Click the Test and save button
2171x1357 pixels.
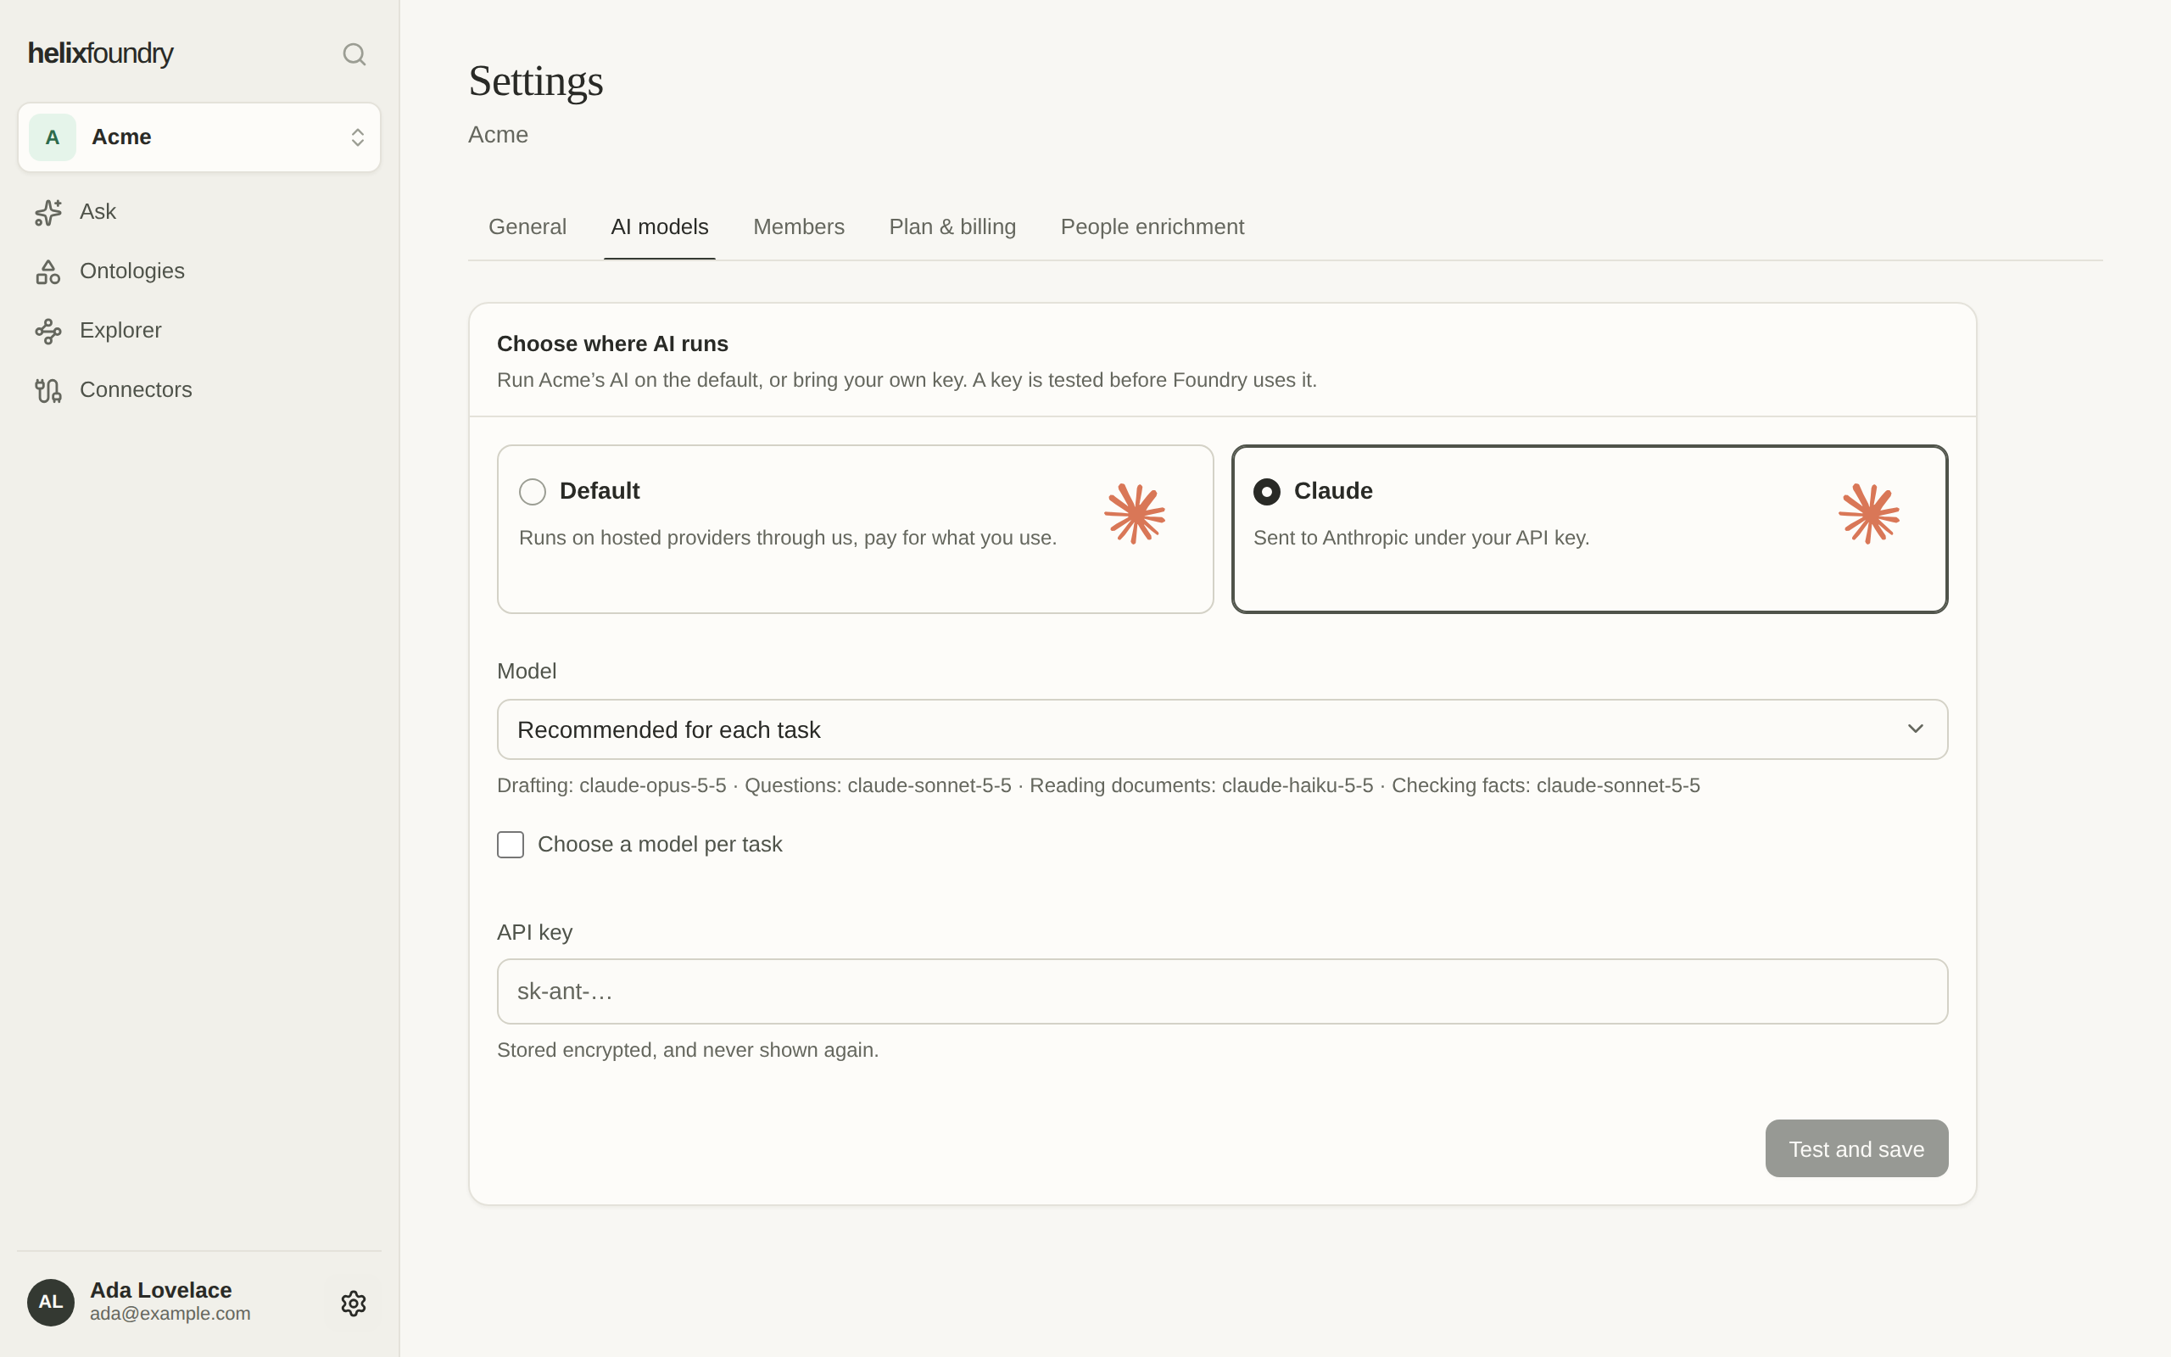coord(1856,1148)
